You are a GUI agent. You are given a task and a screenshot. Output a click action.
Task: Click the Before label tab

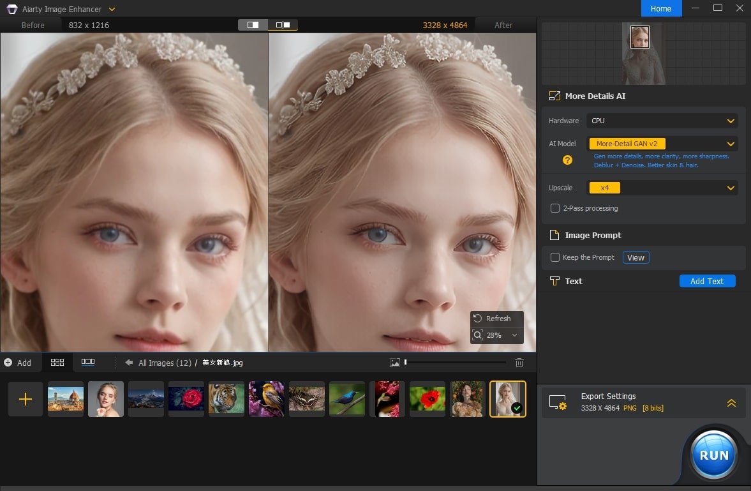pos(33,26)
